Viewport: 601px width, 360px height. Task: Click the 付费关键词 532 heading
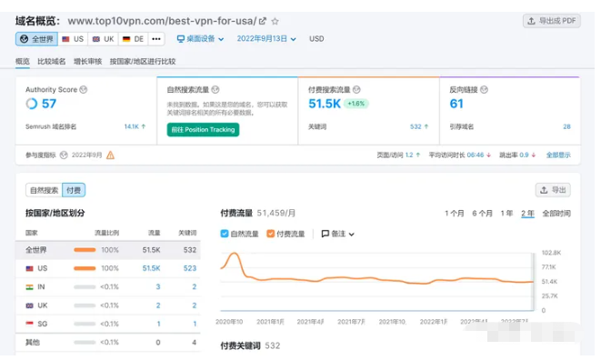pyautogui.click(x=250, y=346)
